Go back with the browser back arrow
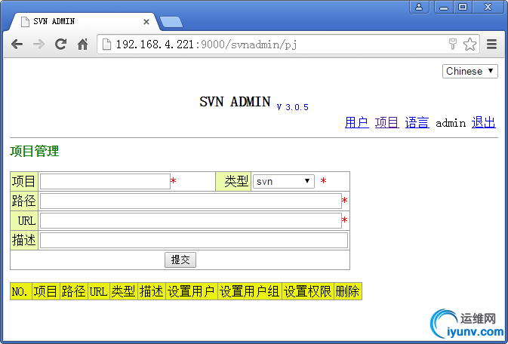The height and width of the screenshot is (344, 508). (17, 44)
